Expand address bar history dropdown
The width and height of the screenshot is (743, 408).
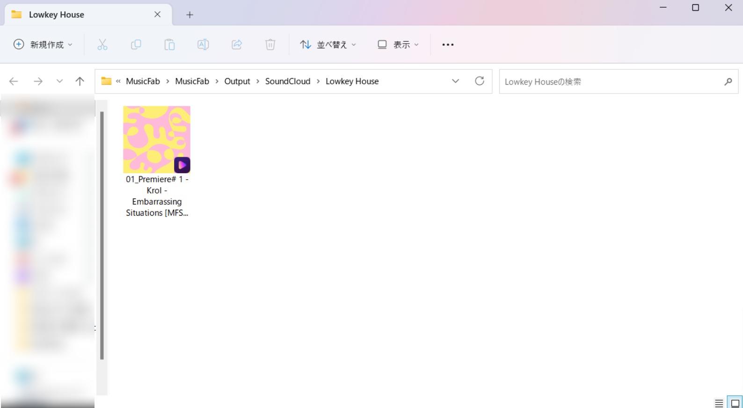(455, 81)
